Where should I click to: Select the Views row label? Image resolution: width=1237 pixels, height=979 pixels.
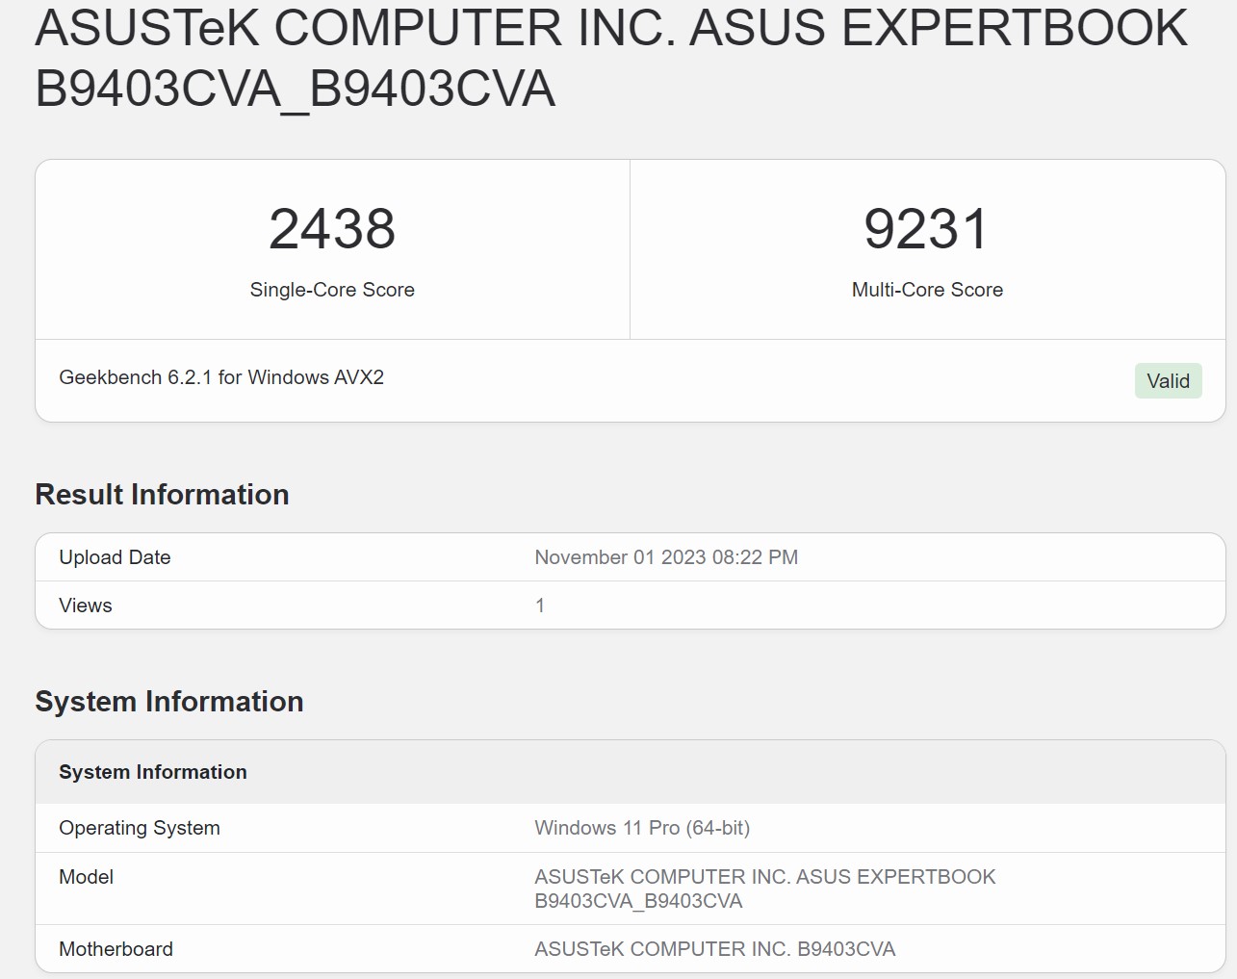86,605
